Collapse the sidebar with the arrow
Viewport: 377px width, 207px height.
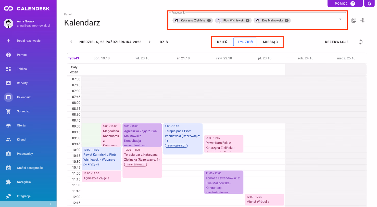point(52,204)
